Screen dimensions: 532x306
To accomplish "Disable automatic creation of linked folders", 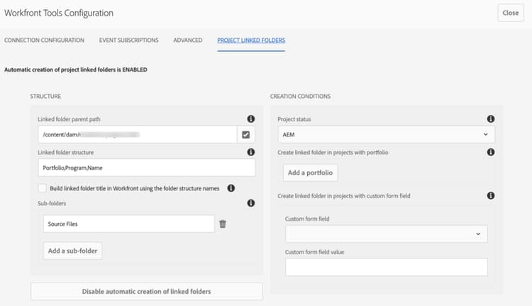I will coord(147,291).
